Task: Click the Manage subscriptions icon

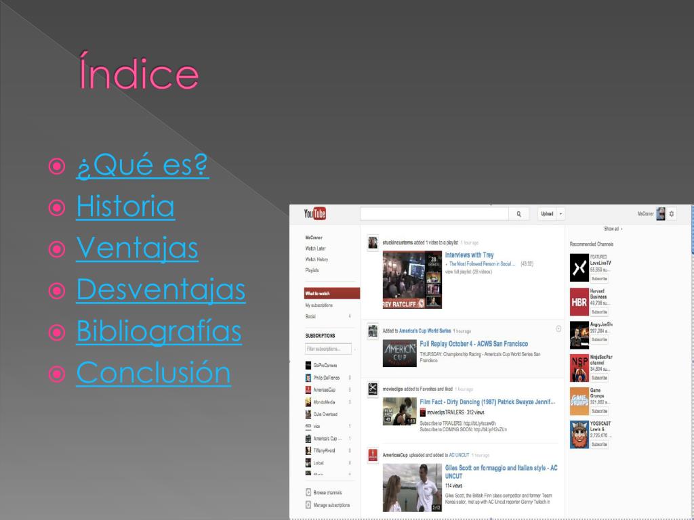Action: click(308, 505)
